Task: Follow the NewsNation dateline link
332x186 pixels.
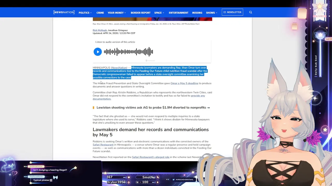Action: coord(119,68)
